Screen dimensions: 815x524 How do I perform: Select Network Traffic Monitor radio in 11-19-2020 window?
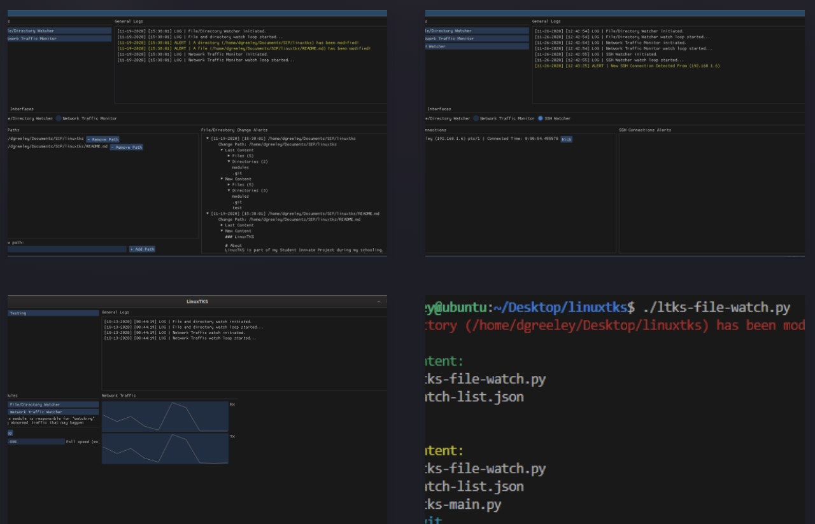coord(59,118)
